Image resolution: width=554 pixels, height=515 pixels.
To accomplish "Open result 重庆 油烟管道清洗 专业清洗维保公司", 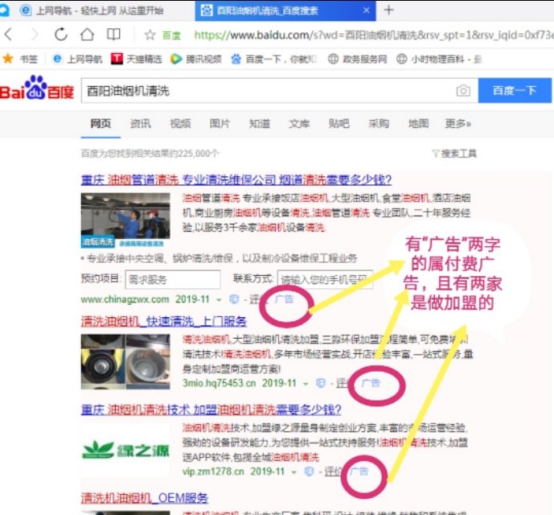I will click(236, 180).
